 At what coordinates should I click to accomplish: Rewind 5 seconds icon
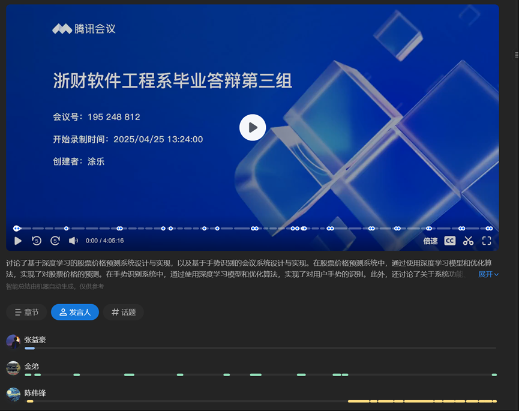[37, 241]
